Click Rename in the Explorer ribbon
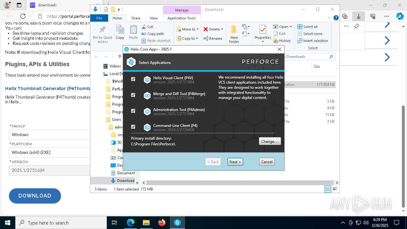407x229 pixels. pyautogui.click(x=213, y=38)
